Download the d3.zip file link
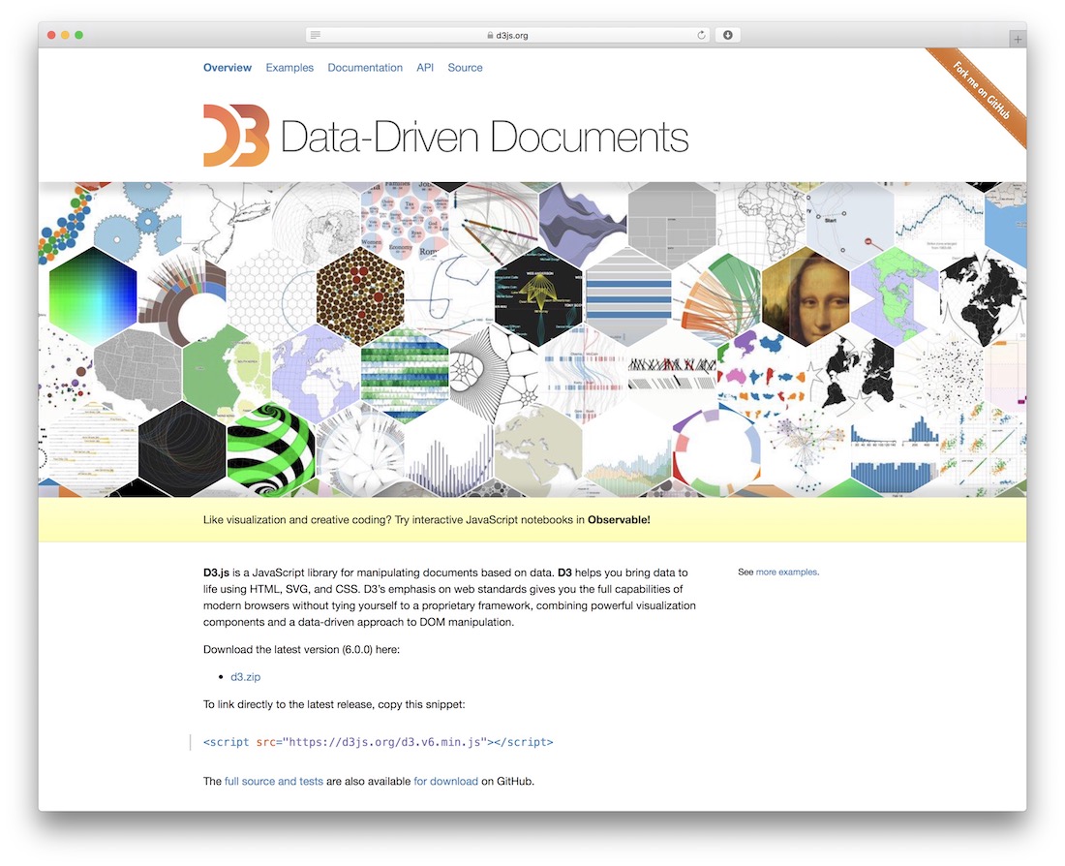This screenshot has height=866, width=1065. [x=245, y=676]
